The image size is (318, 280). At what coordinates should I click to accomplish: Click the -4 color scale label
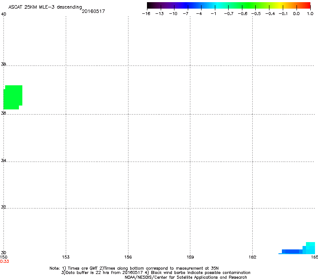click(199, 14)
